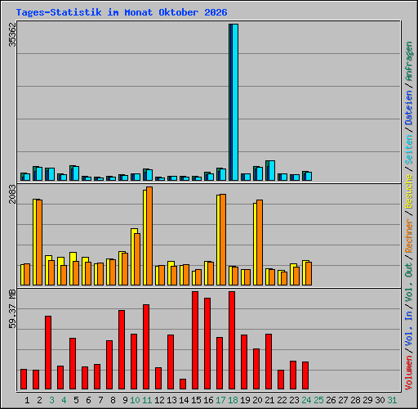418x409 pixels.
Task: Click the day 6 axis label
Action: tap(88, 400)
